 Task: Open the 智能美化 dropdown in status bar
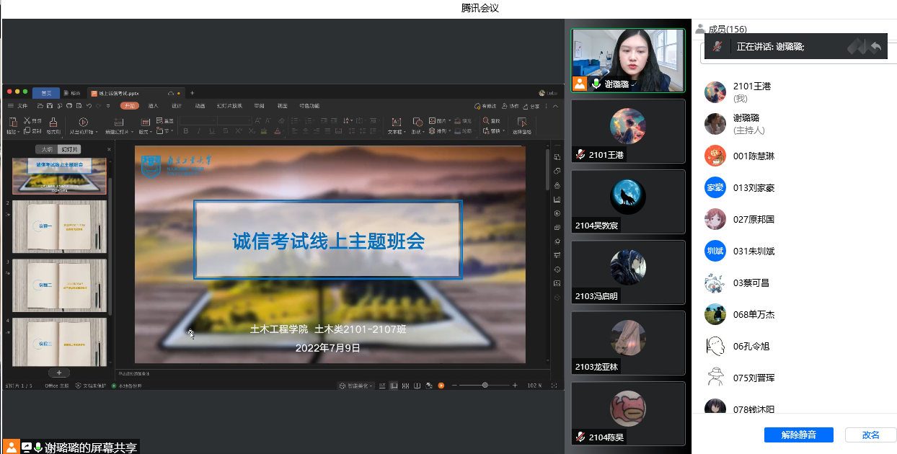click(x=371, y=386)
